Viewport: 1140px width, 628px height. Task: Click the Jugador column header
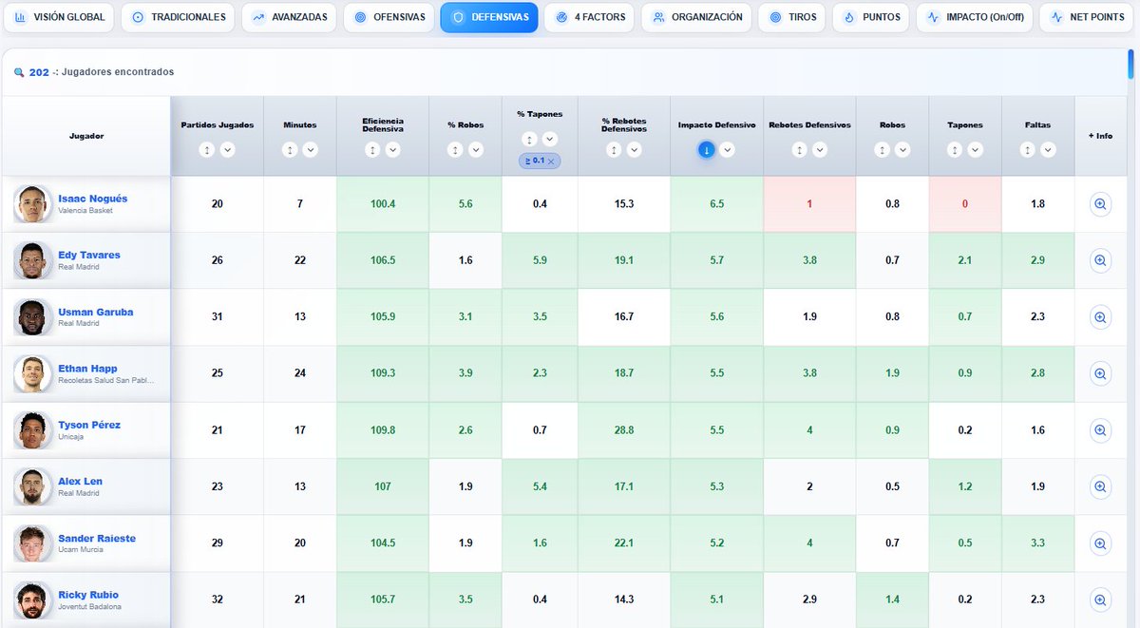[86, 136]
